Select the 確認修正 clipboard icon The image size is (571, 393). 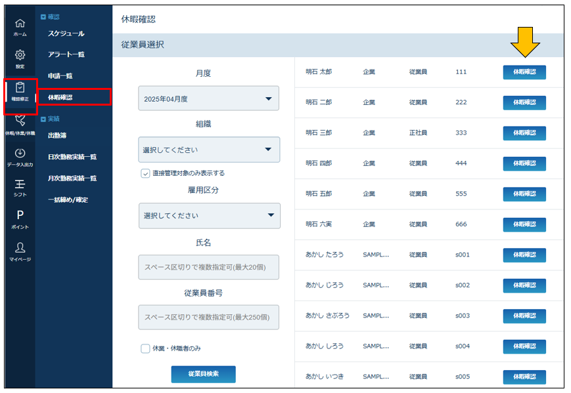pyautogui.click(x=20, y=90)
